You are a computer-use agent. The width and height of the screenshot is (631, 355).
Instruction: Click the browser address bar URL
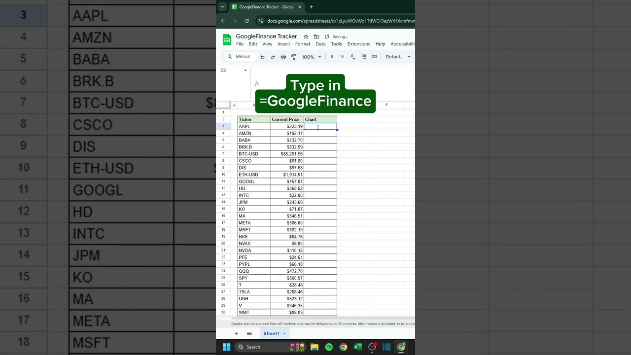(x=341, y=21)
